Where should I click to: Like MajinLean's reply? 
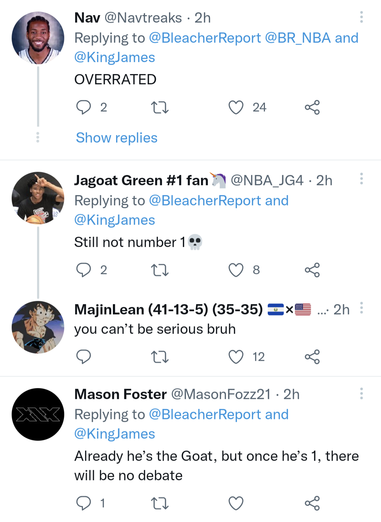pyautogui.click(x=236, y=356)
